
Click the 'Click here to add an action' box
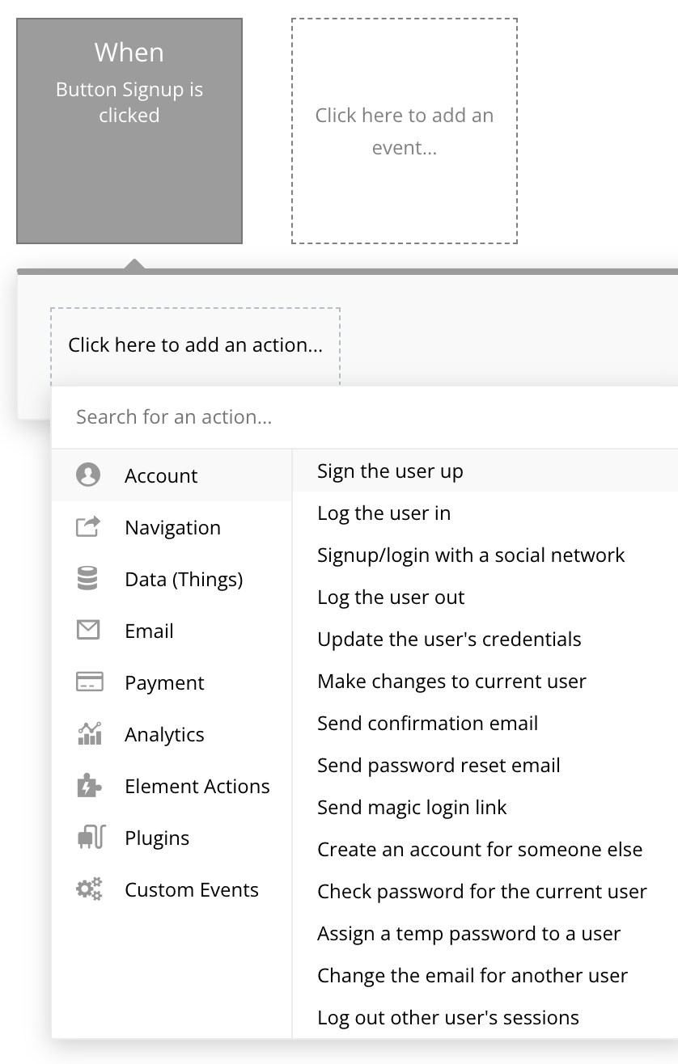click(195, 345)
